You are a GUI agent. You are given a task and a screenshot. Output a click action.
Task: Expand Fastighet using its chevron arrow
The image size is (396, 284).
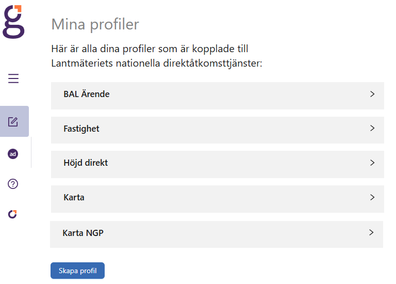(x=372, y=128)
